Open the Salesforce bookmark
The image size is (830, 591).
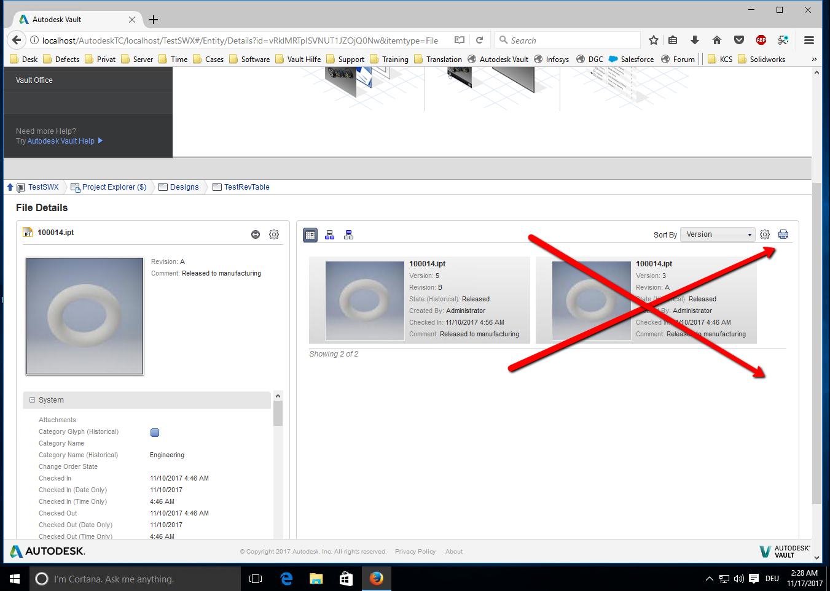pyautogui.click(x=631, y=60)
